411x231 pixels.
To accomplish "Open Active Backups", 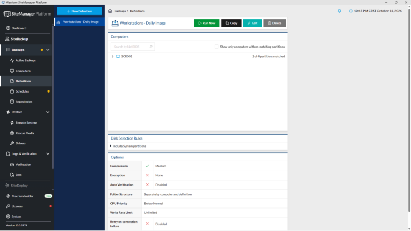I will [26, 60].
